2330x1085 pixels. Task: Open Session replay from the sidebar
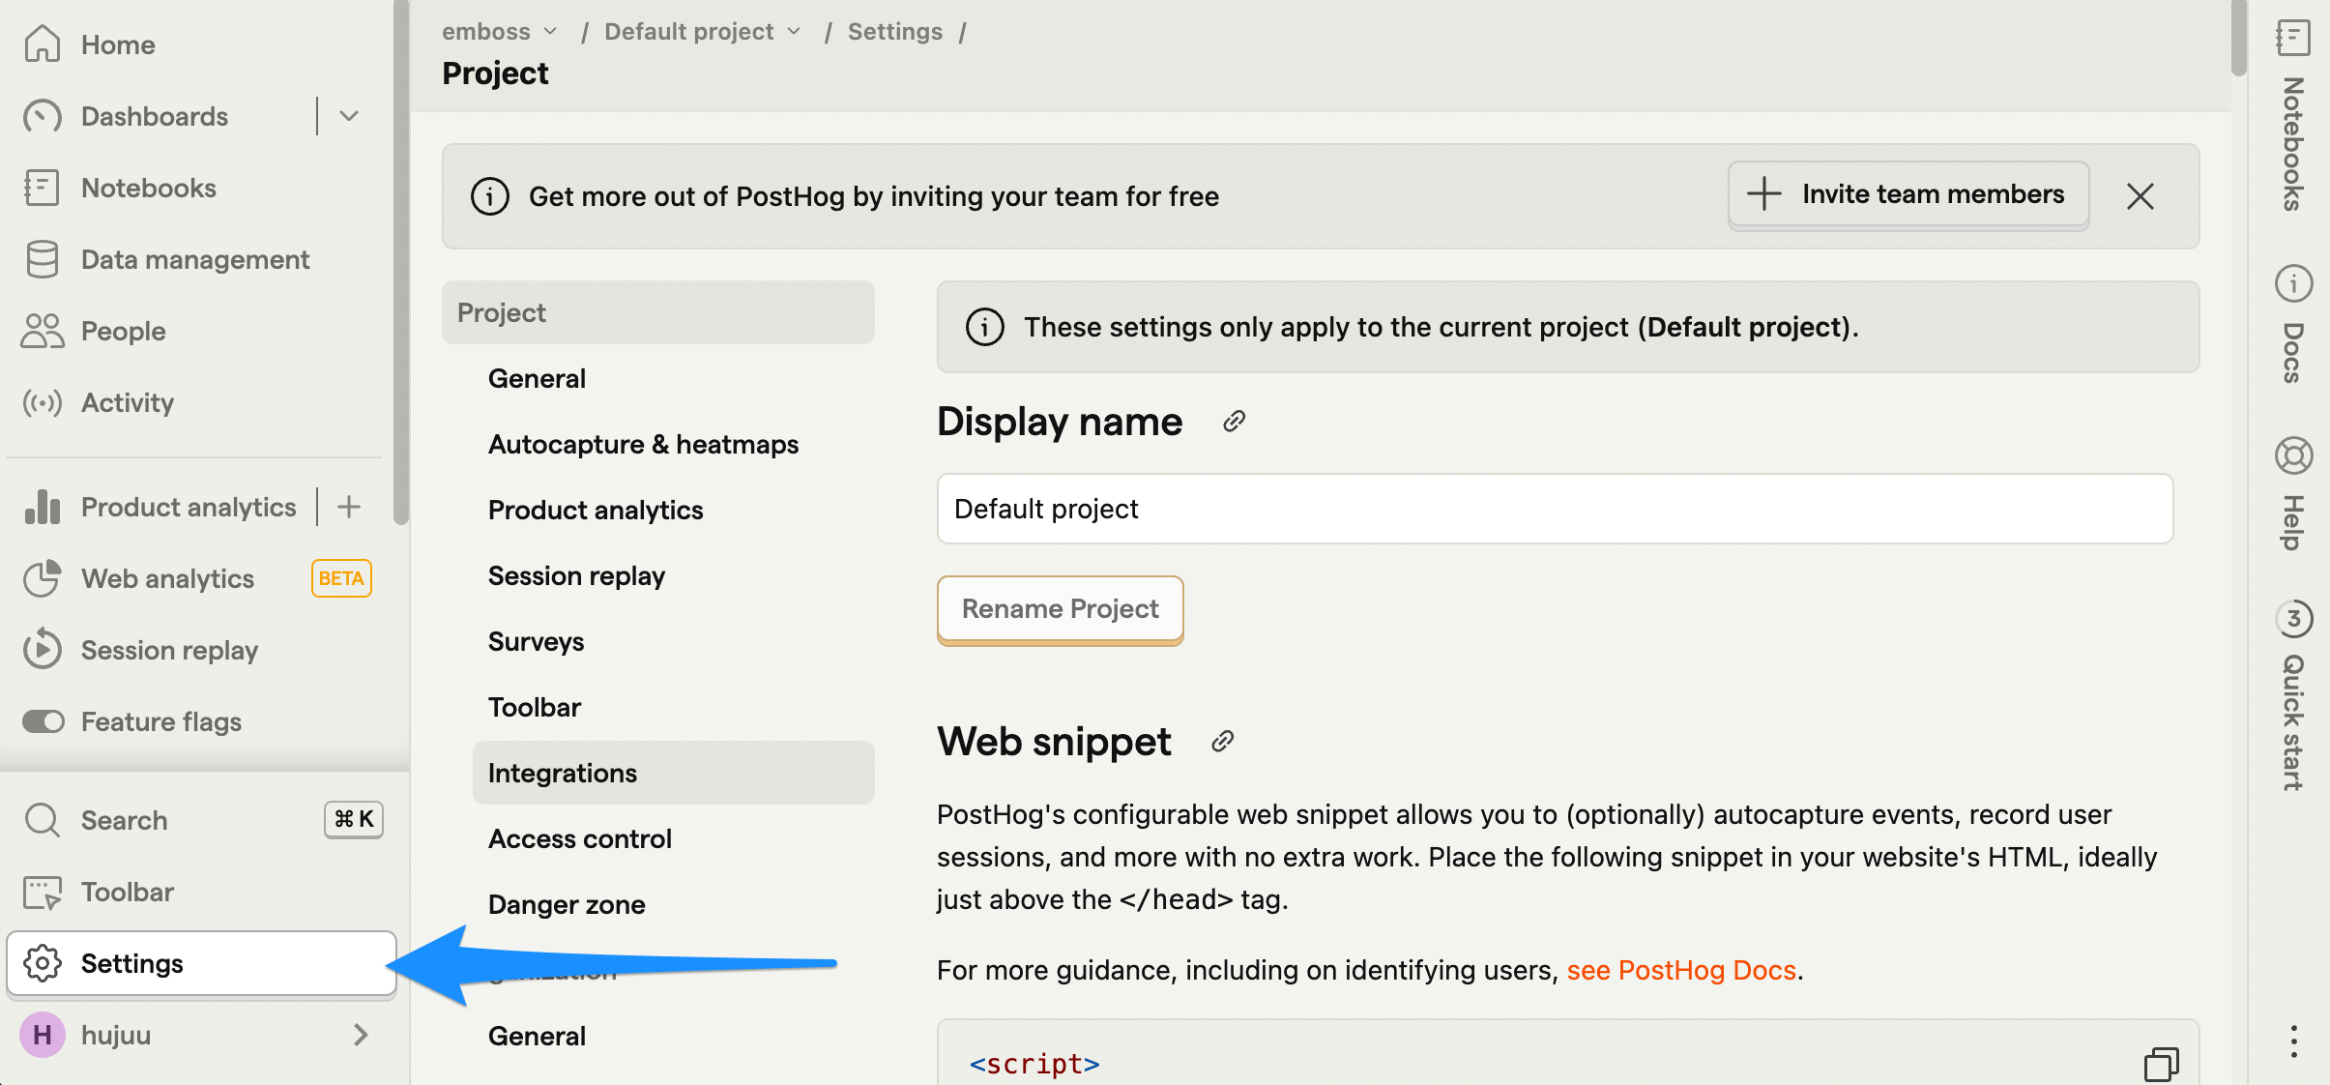pos(168,650)
